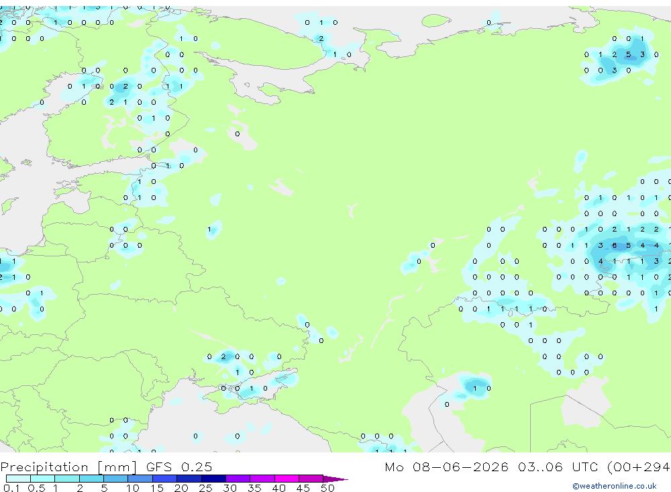This screenshot has height=492, width=671.
Task: Click the 45–50 mm legend color box
Action: (x=311, y=479)
